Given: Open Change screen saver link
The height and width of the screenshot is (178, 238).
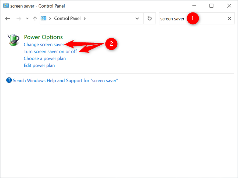Looking at the screenshot, I should 44,45.
